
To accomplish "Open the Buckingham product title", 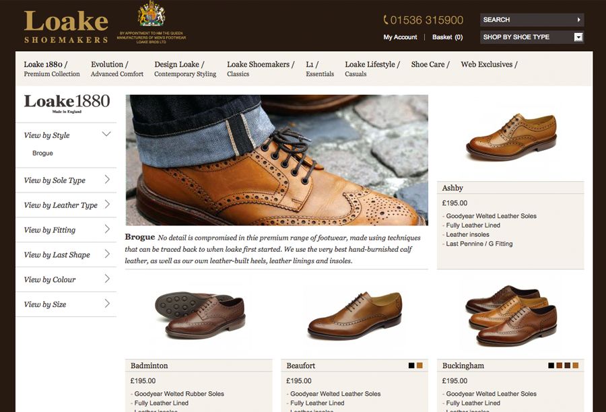I will pos(463,366).
